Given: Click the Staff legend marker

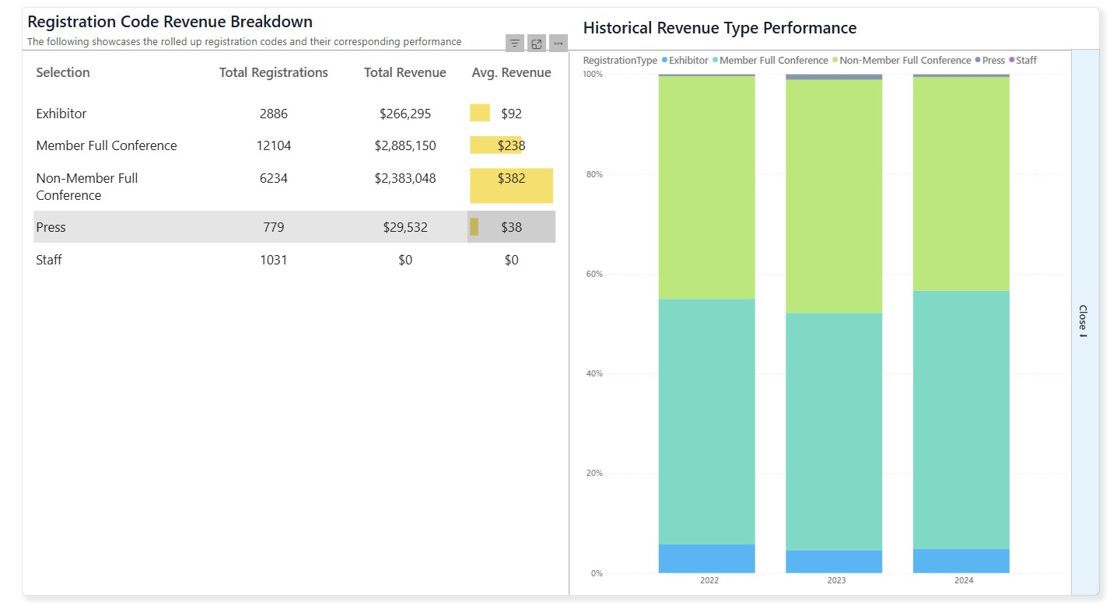Looking at the screenshot, I should 1012,61.
